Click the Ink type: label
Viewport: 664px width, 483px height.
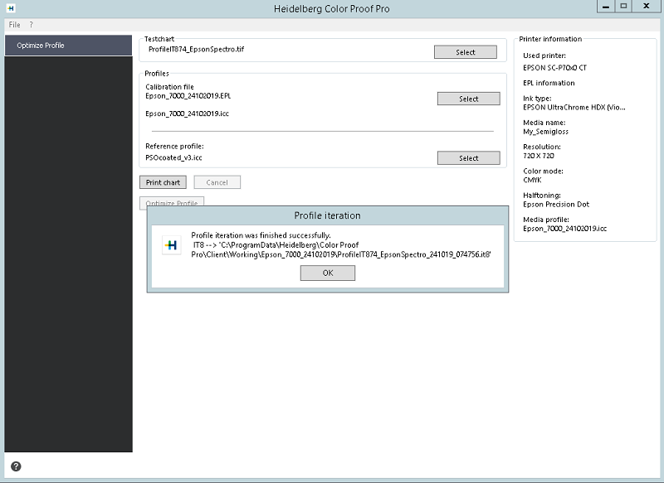click(537, 98)
